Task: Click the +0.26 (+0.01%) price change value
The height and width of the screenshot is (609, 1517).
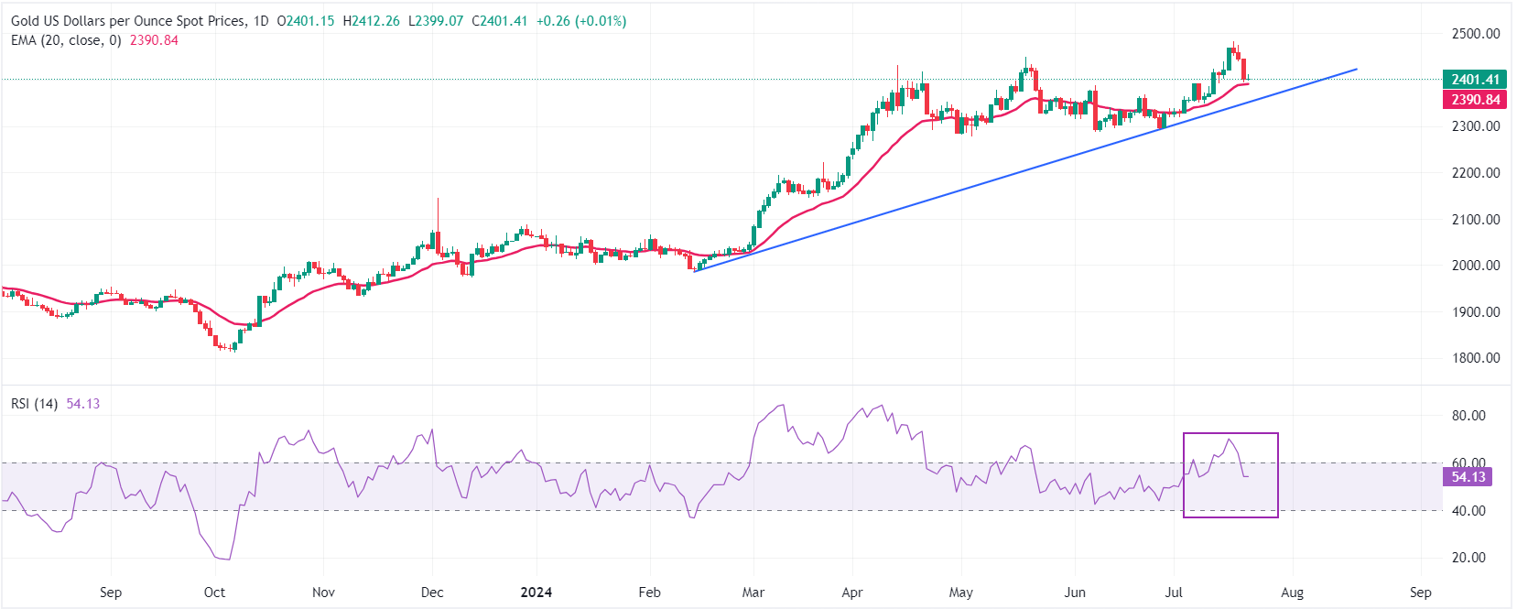Action: click(x=580, y=21)
